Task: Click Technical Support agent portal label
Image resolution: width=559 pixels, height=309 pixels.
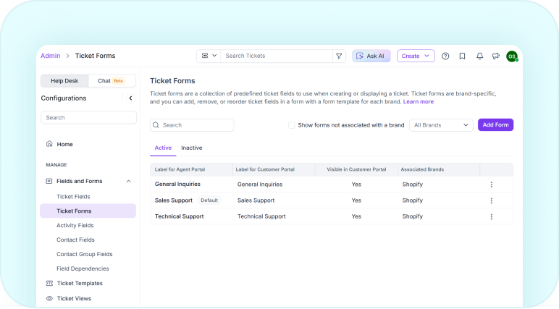Action: pyautogui.click(x=180, y=216)
